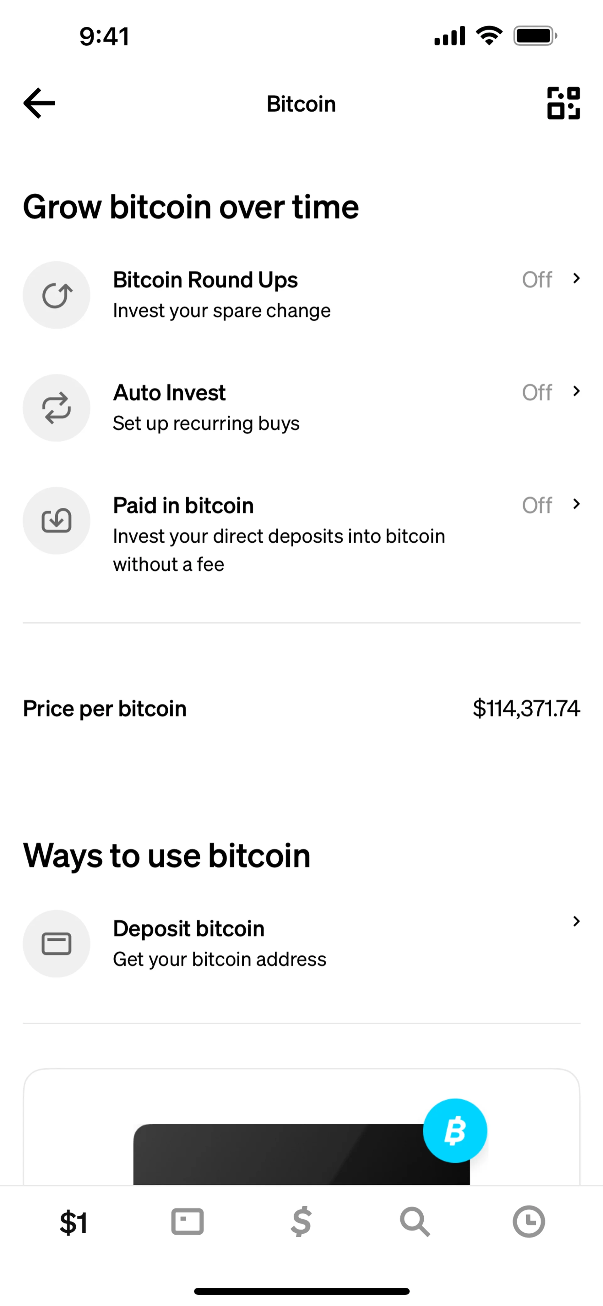Open the dollar sign payments tab

tap(301, 1222)
